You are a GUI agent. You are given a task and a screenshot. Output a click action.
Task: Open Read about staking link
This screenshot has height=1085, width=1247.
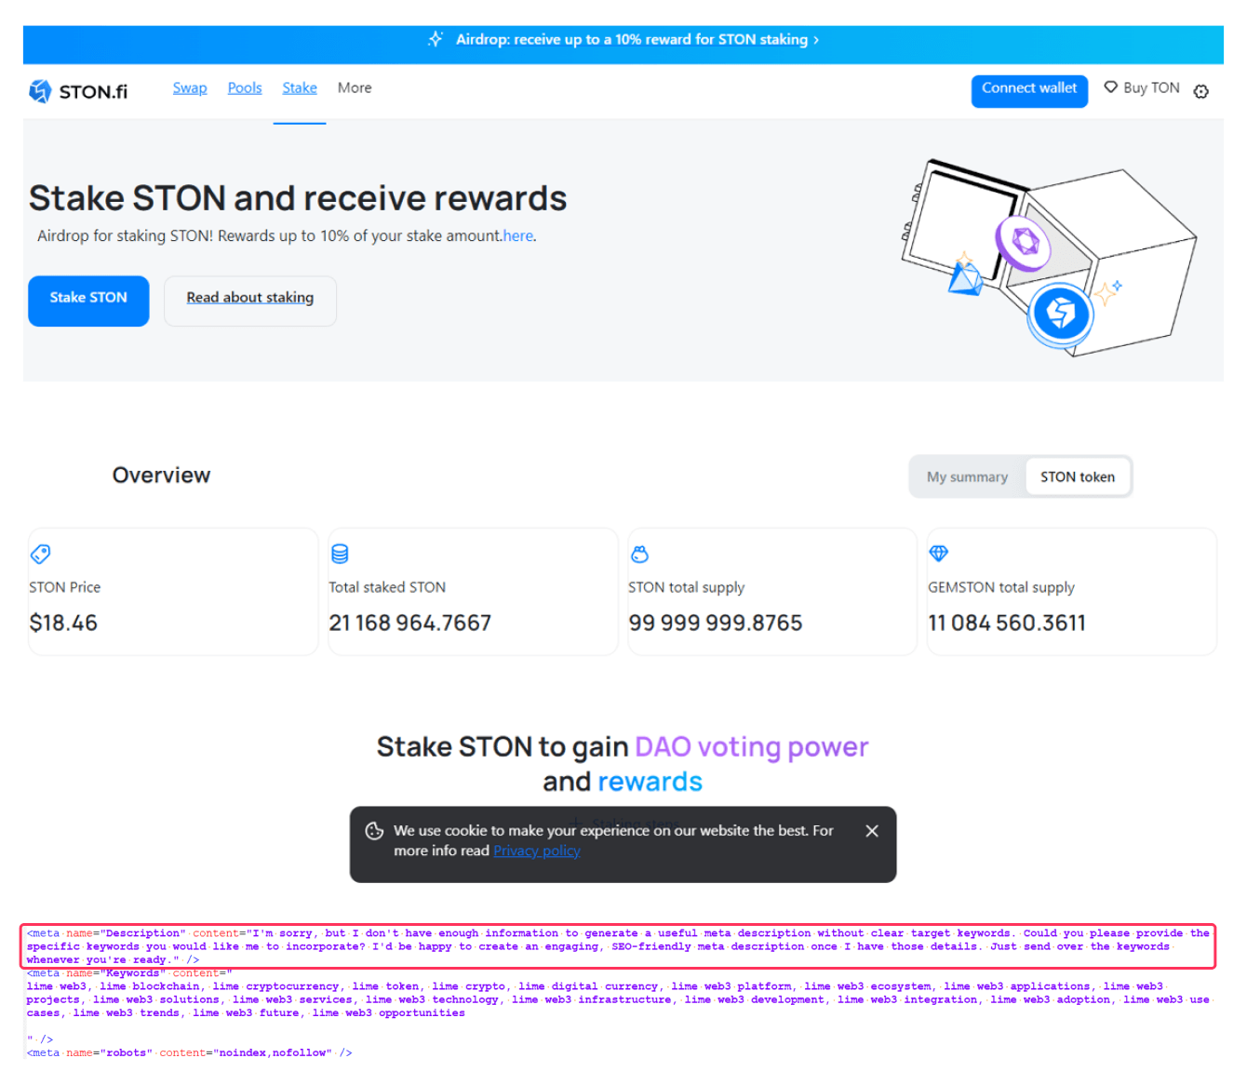[x=250, y=301]
